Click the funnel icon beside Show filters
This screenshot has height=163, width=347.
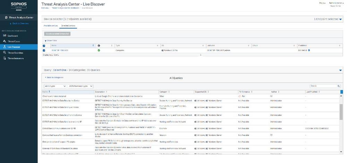click(x=45, y=41)
